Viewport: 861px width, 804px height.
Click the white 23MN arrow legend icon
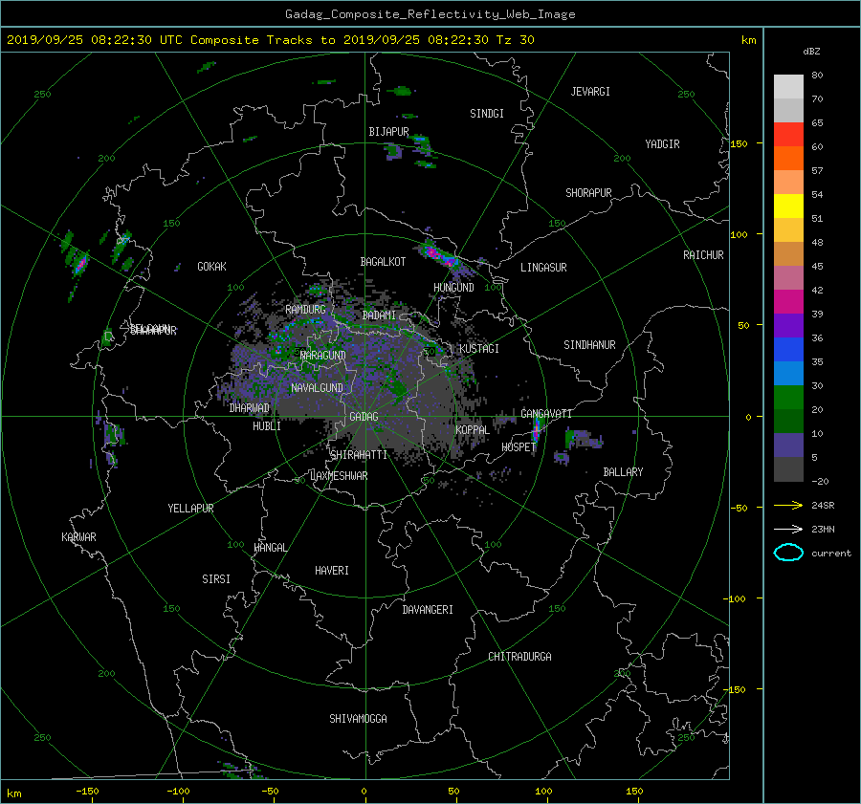(x=788, y=529)
